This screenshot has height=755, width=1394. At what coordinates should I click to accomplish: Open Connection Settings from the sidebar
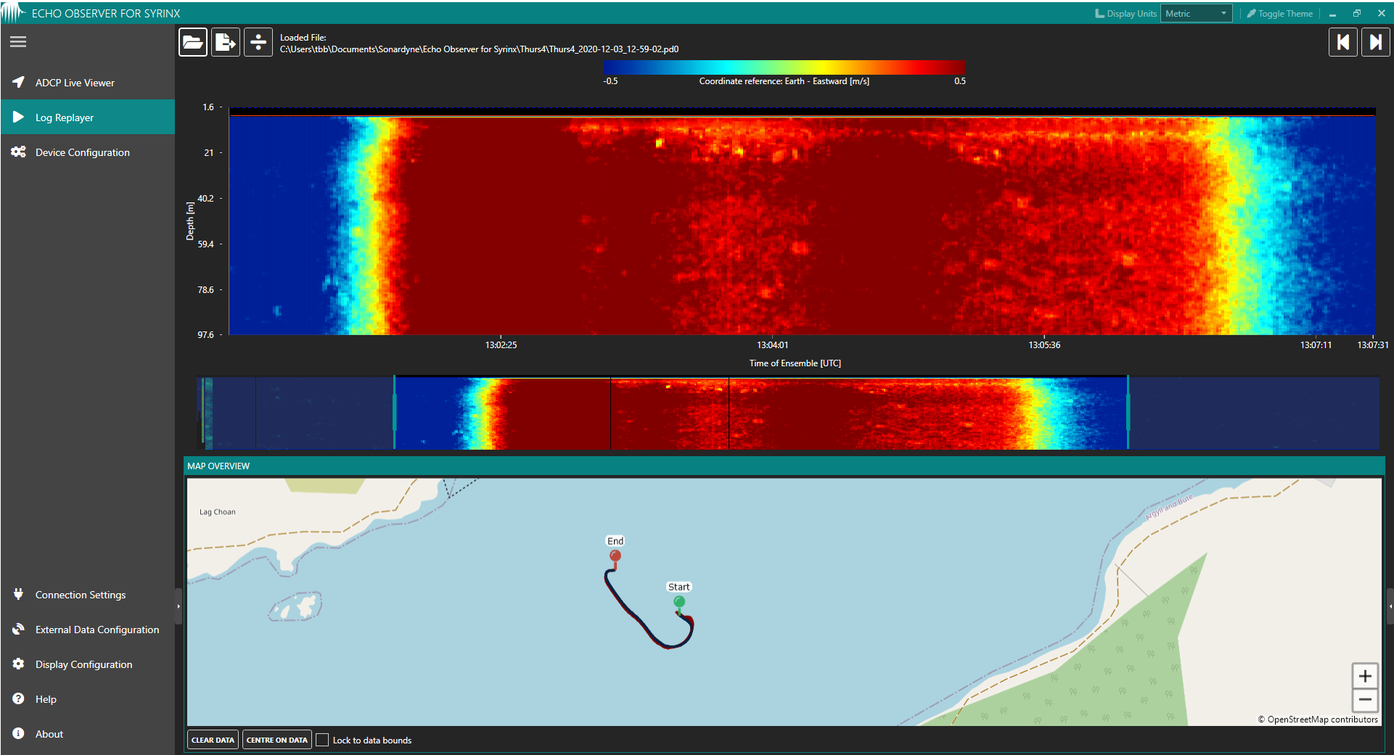click(x=80, y=594)
